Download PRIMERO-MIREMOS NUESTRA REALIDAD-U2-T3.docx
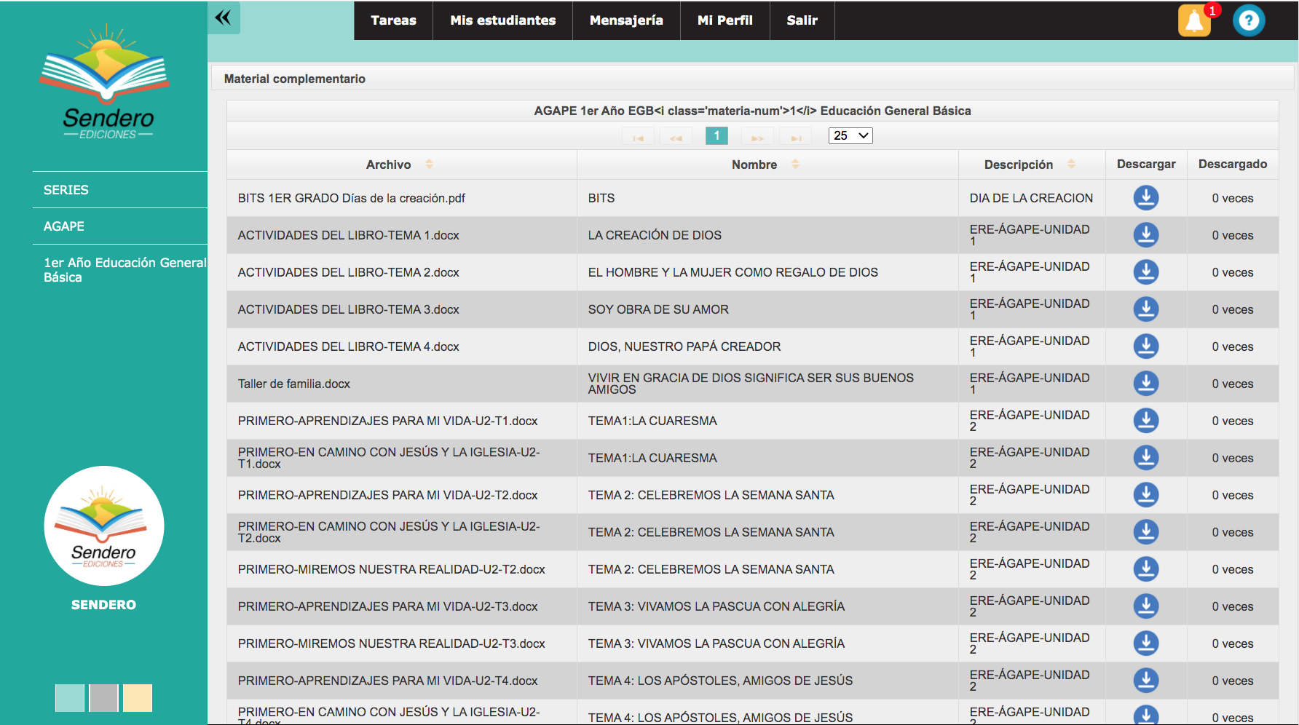This screenshot has width=1299, height=725. (1145, 643)
